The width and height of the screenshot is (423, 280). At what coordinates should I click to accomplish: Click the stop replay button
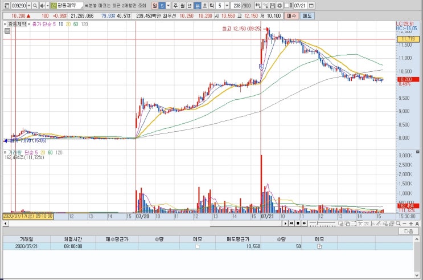point(298,224)
